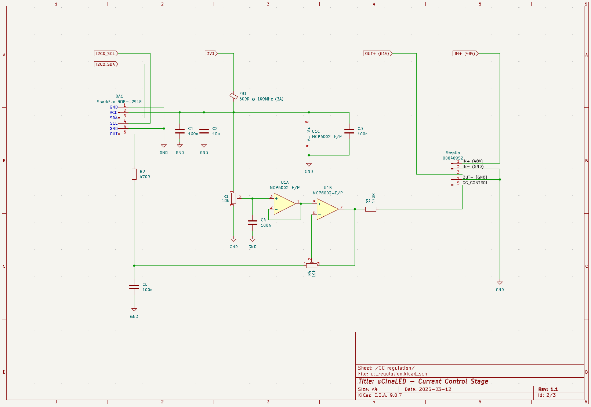This screenshot has height=407, width=591.
Task: Click the U1B op-amp triangle symbol
Action: (327, 209)
